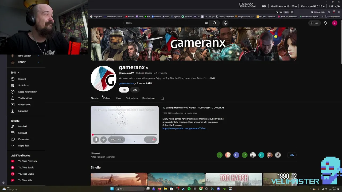Image resolution: width=342 pixels, height=192 pixels.
Task: Open the on-screen keyboard in search box
Action: point(206,23)
